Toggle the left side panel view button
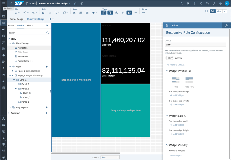Screen dimensions: 231x160 point(104,13)
